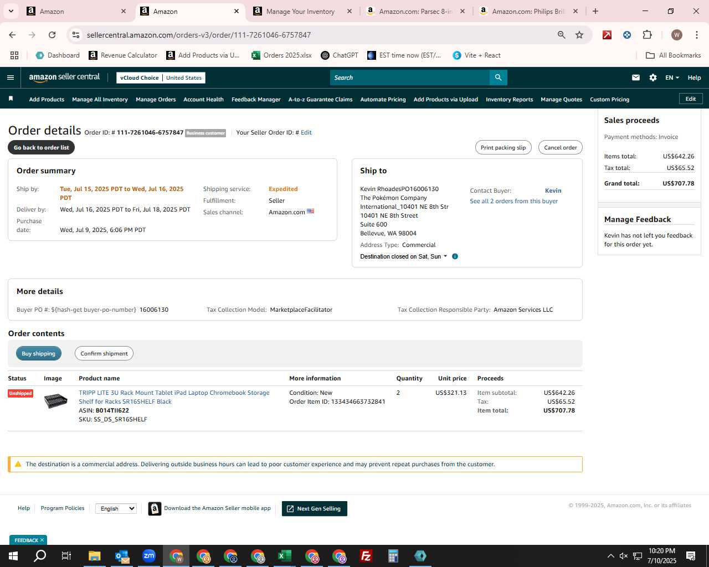Click the Kevin contact buyer link
The height and width of the screenshot is (567, 709).
pos(553,190)
